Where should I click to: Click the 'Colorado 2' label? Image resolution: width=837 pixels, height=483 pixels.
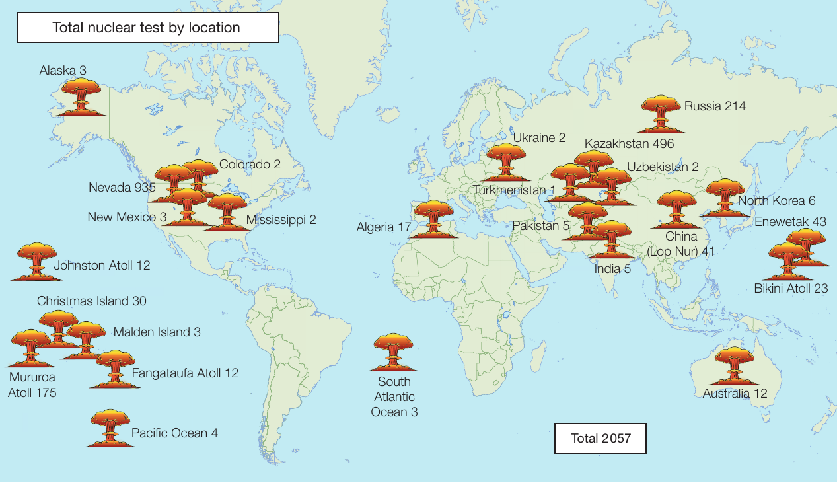(250, 165)
